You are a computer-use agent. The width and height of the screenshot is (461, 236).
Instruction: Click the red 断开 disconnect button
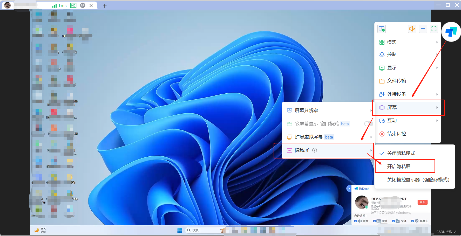click(423, 202)
